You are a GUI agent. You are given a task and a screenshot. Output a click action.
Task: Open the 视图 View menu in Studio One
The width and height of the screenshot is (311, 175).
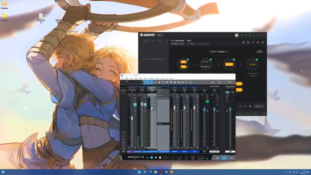pos(157,79)
